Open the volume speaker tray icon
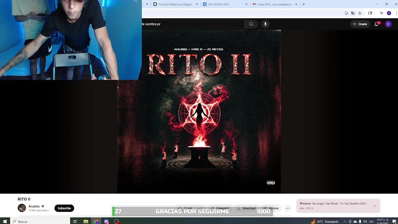 pos(365,222)
